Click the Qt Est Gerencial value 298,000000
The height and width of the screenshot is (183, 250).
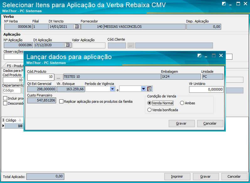click(42, 89)
